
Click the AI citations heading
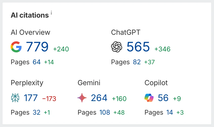(30, 15)
